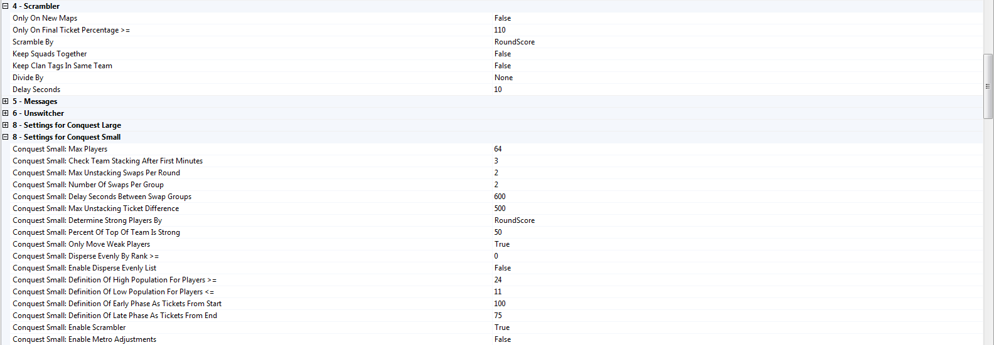Collapse Settings for Conquest Small
994x345 pixels.
6,137
